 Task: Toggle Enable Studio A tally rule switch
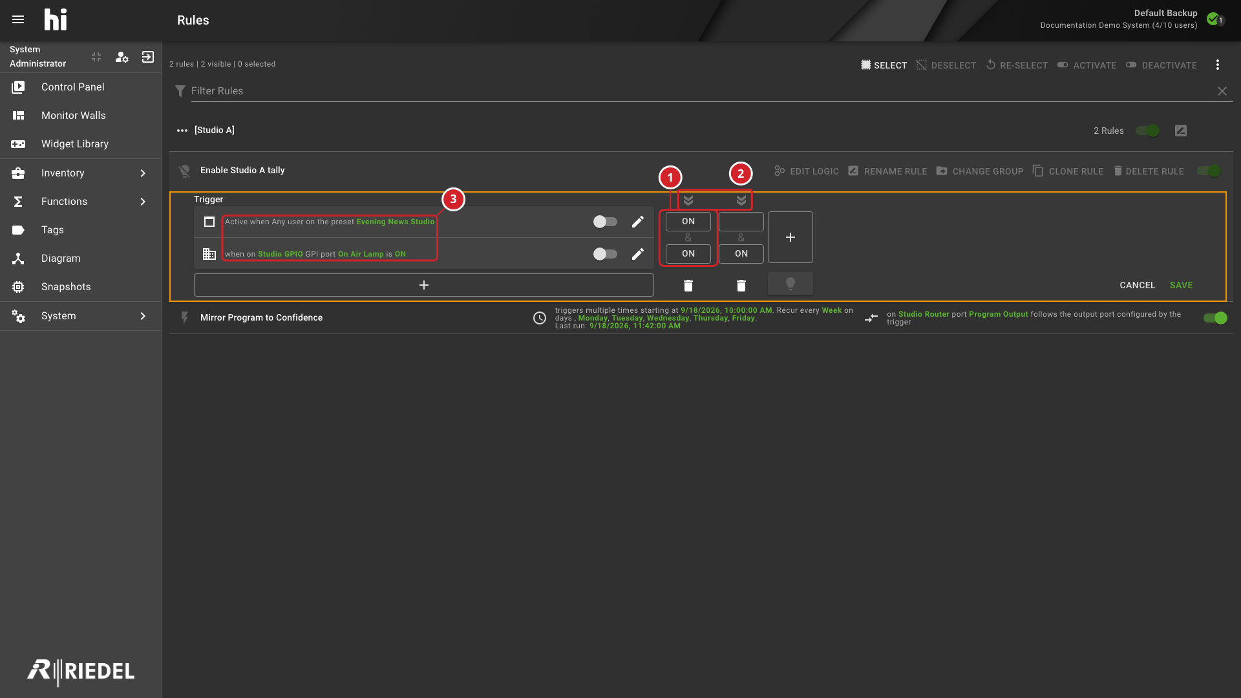point(1209,171)
